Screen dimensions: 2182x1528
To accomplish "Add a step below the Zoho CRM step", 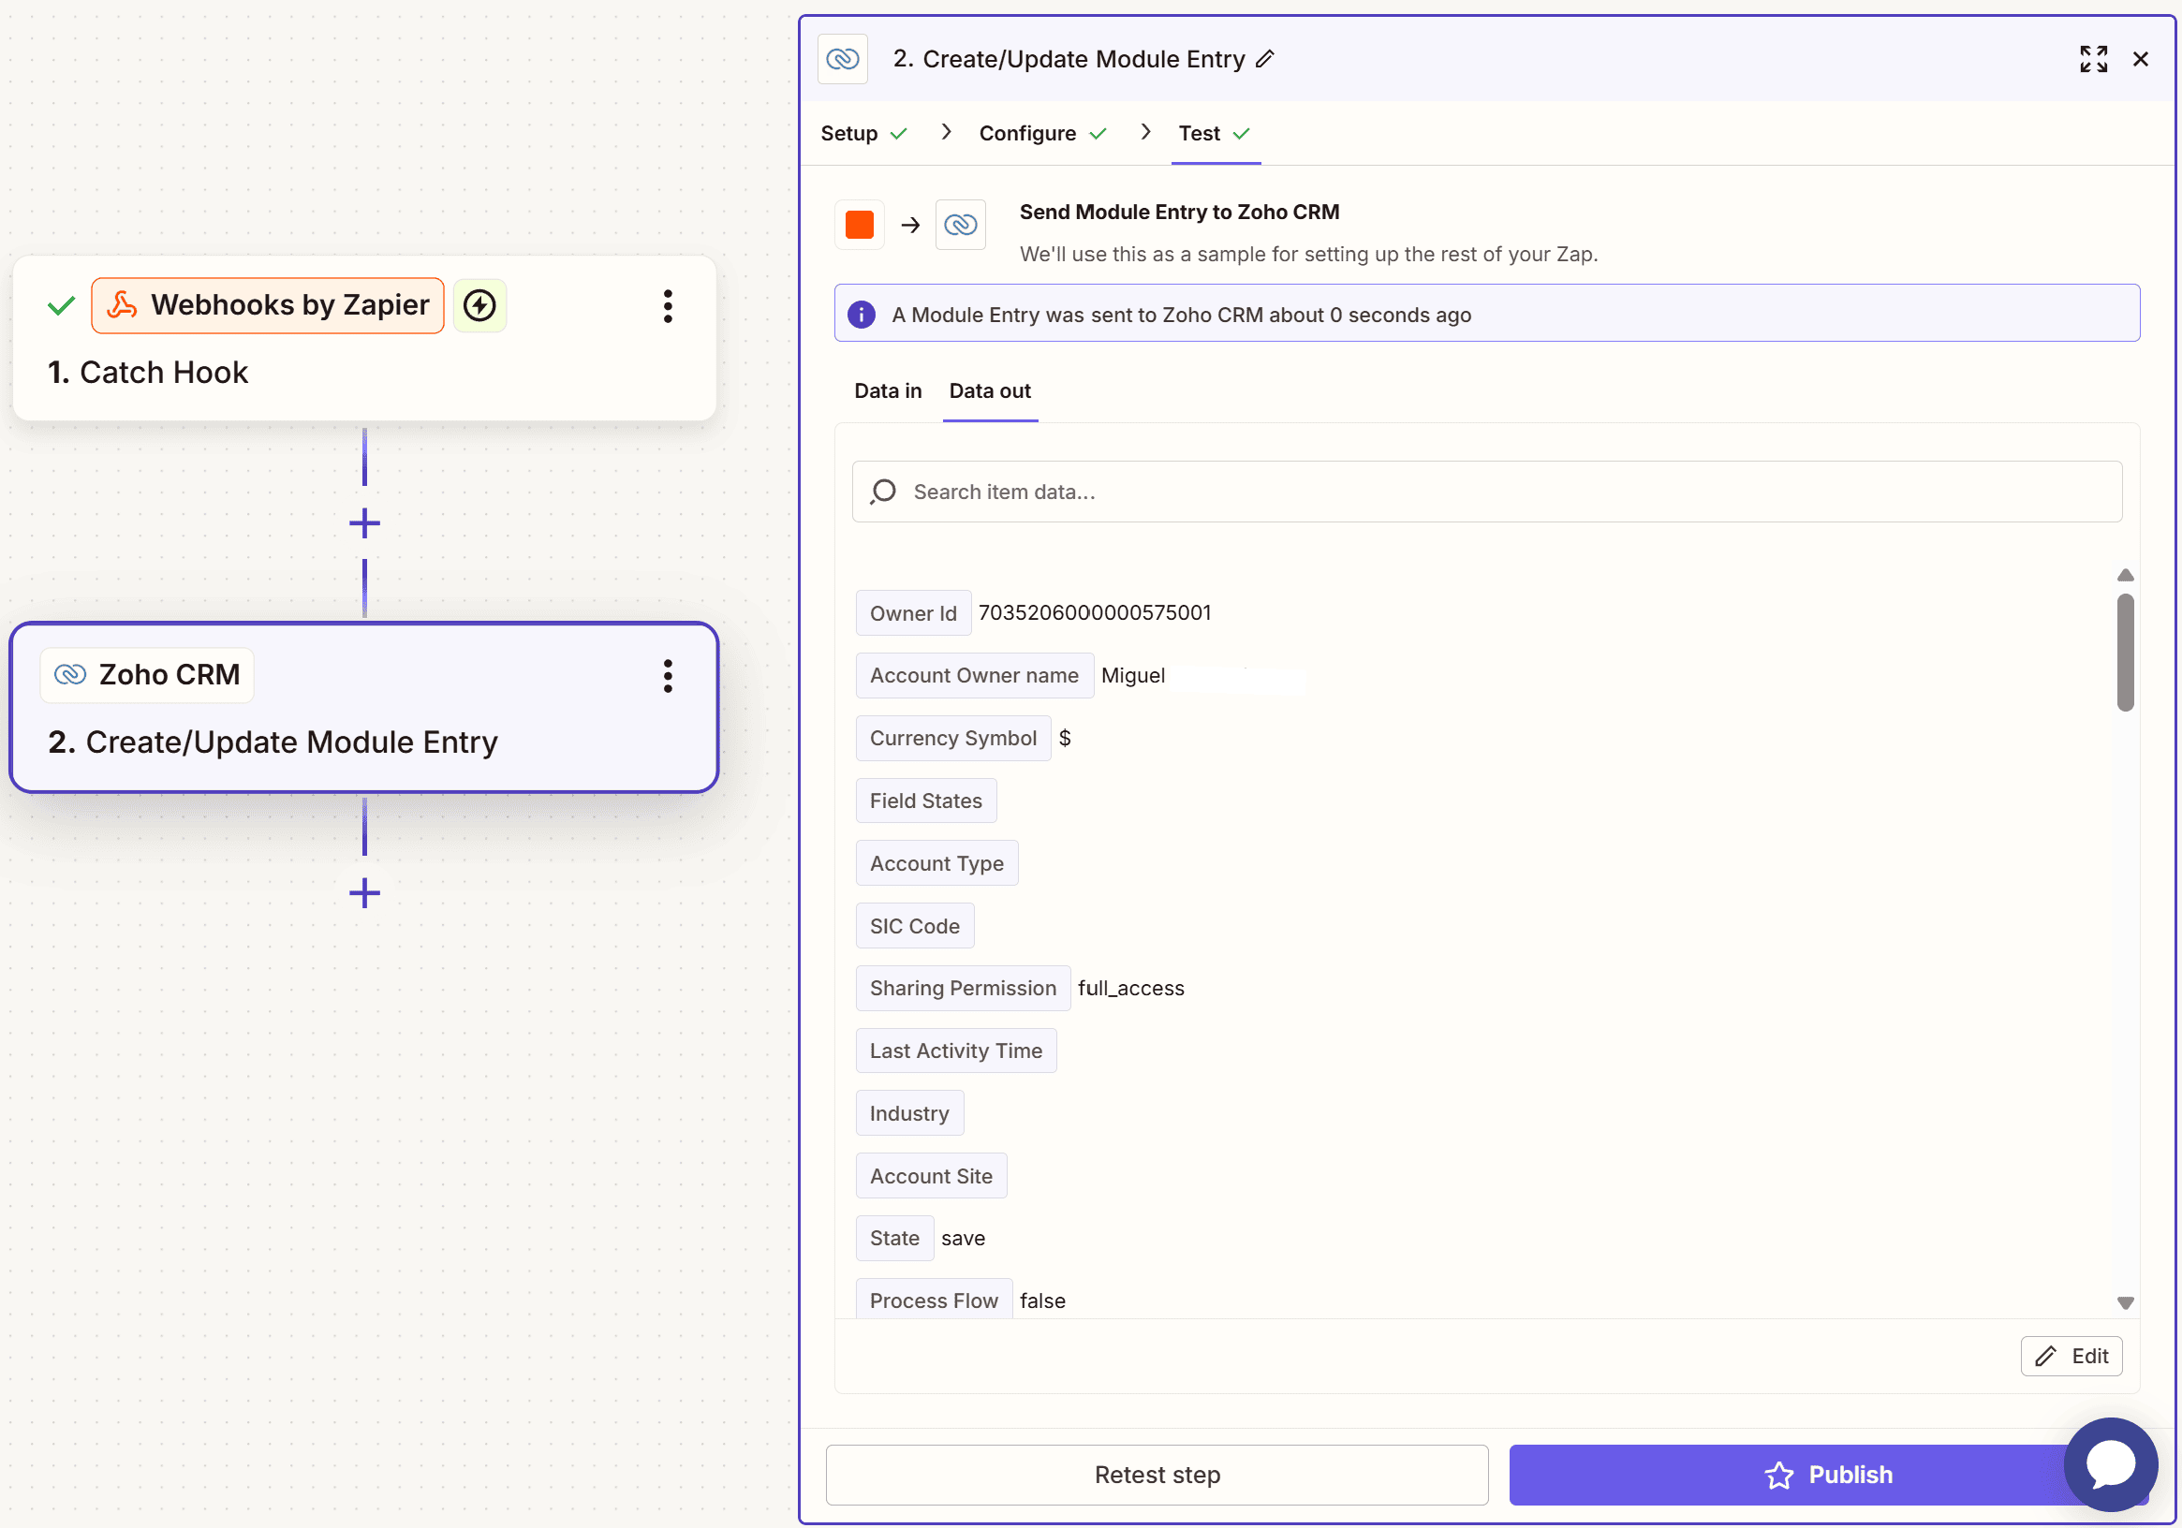I will 364,892.
